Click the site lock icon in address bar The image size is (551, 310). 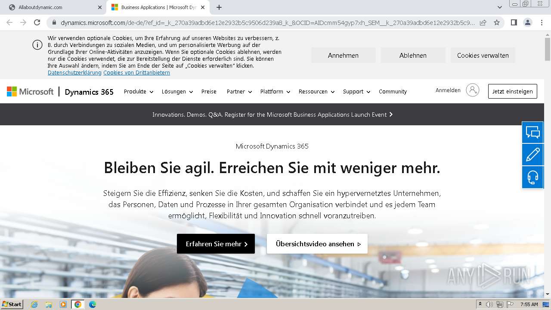click(54, 22)
